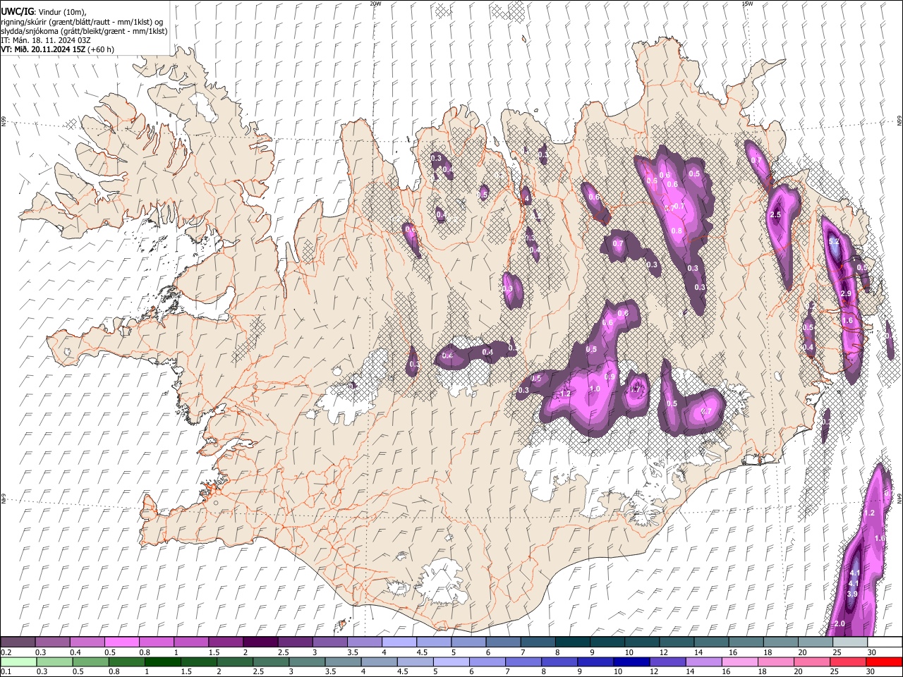Click the bright red swatch labeled 30 in bottom legend

(x=884, y=661)
